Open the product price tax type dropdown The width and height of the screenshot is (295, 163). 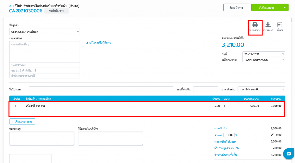[x=261, y=89]
